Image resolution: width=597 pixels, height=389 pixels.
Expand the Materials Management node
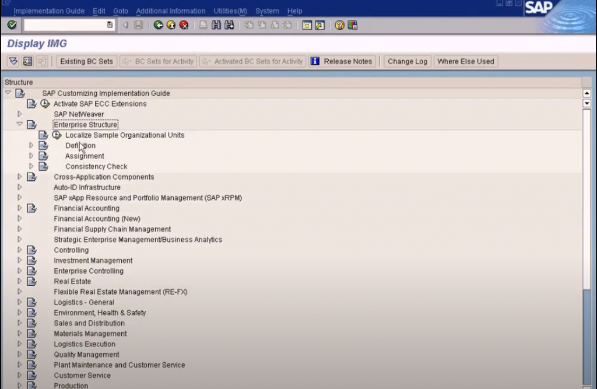[19, 334]
